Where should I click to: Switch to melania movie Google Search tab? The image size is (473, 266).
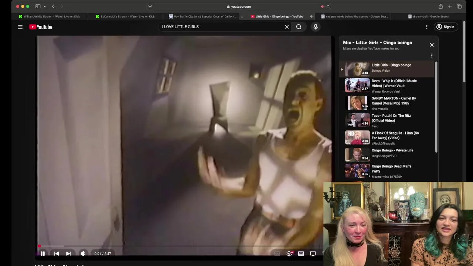pos(355,16)
